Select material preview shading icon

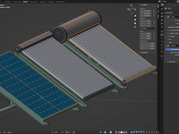(124, 132)
